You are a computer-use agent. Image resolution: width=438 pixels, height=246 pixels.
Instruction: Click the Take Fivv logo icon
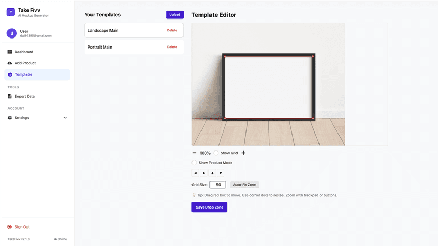(x=11, y=12)
